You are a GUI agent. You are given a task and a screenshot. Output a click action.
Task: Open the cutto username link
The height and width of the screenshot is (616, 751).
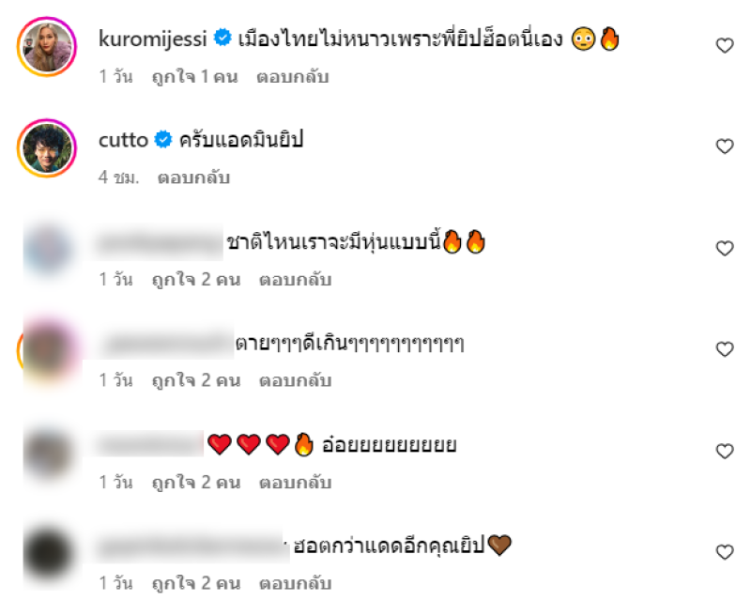click(123, 140)
